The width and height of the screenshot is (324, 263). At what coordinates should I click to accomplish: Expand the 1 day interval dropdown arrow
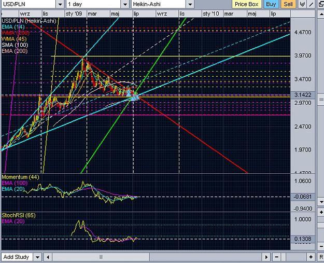point(125,4)
